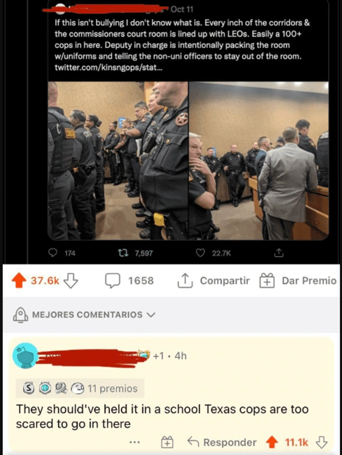Like the tweet with the 22.7K heart
Image resolution: width=342 pixels, height=455 pixels.
click(201, 253)
